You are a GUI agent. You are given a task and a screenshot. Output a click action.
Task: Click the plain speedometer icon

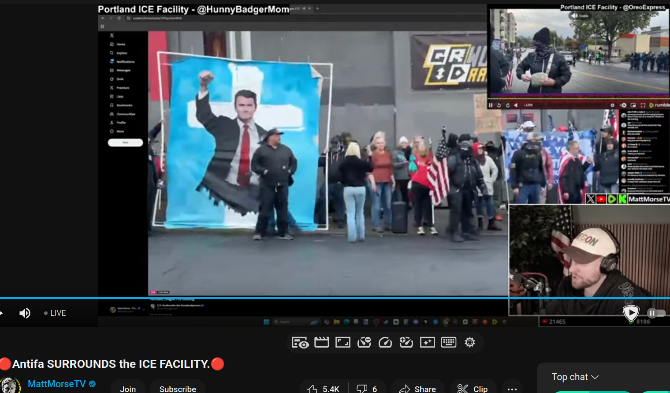tap(385, 342)
